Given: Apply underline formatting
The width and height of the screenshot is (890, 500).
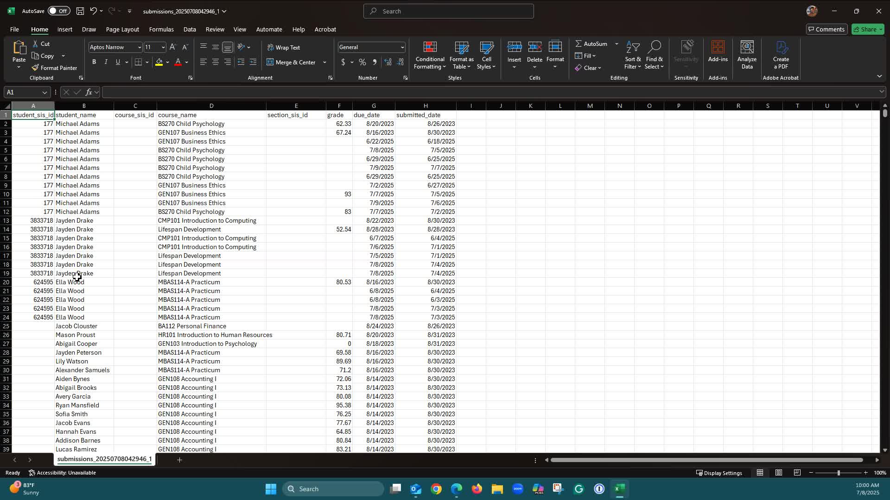Looking at the screenshot, I should click(118, 62).
